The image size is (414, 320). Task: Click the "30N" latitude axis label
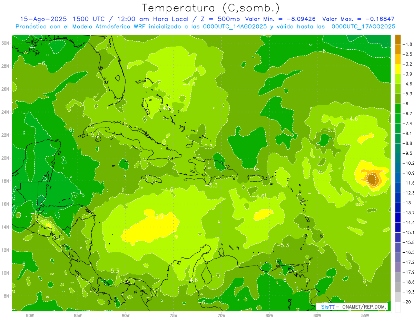click(6, 43)
